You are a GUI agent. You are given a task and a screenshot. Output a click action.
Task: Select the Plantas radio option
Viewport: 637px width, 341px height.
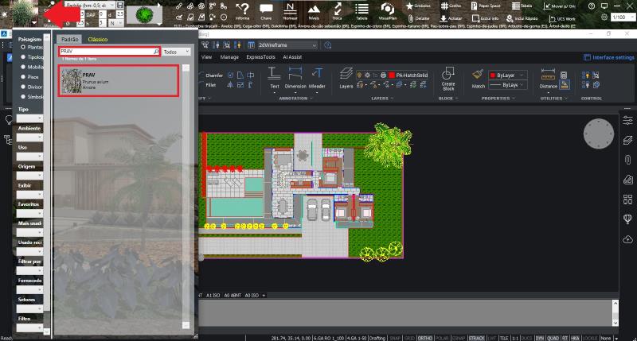click(x=23, y=47)
